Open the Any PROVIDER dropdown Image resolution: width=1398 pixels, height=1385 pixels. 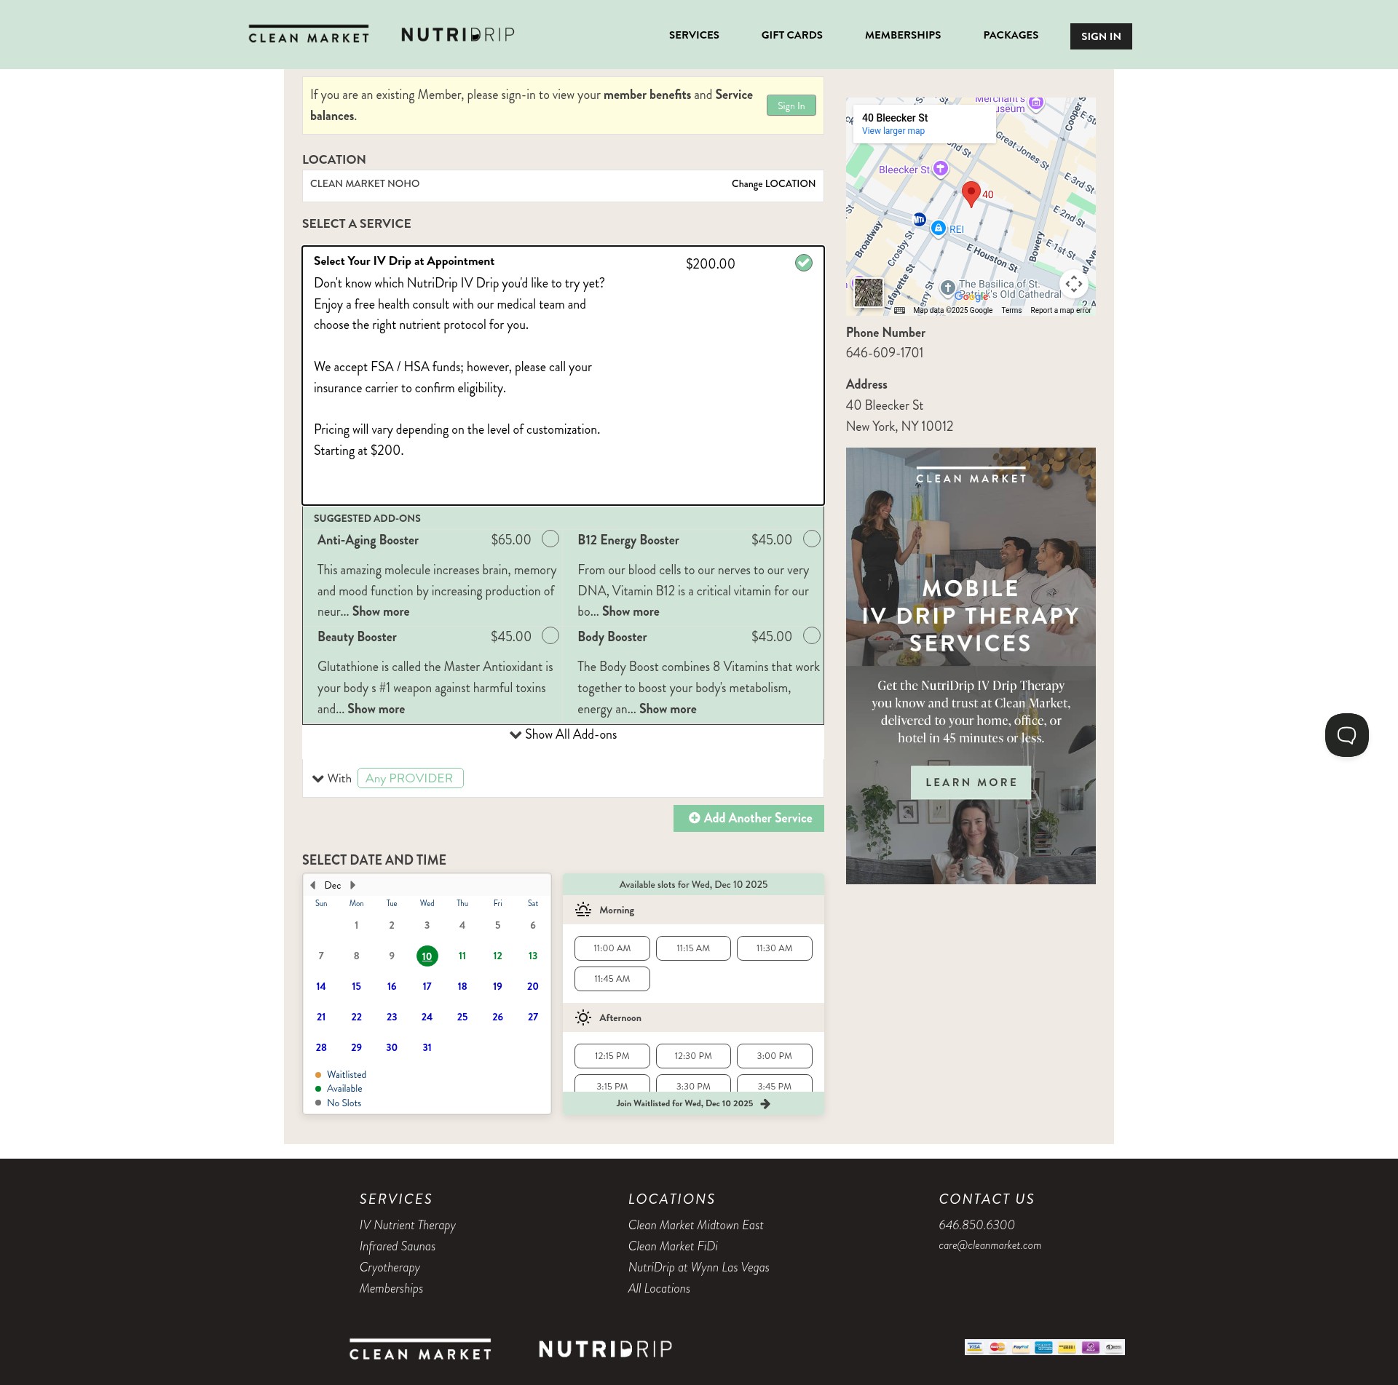coord(410,778)
